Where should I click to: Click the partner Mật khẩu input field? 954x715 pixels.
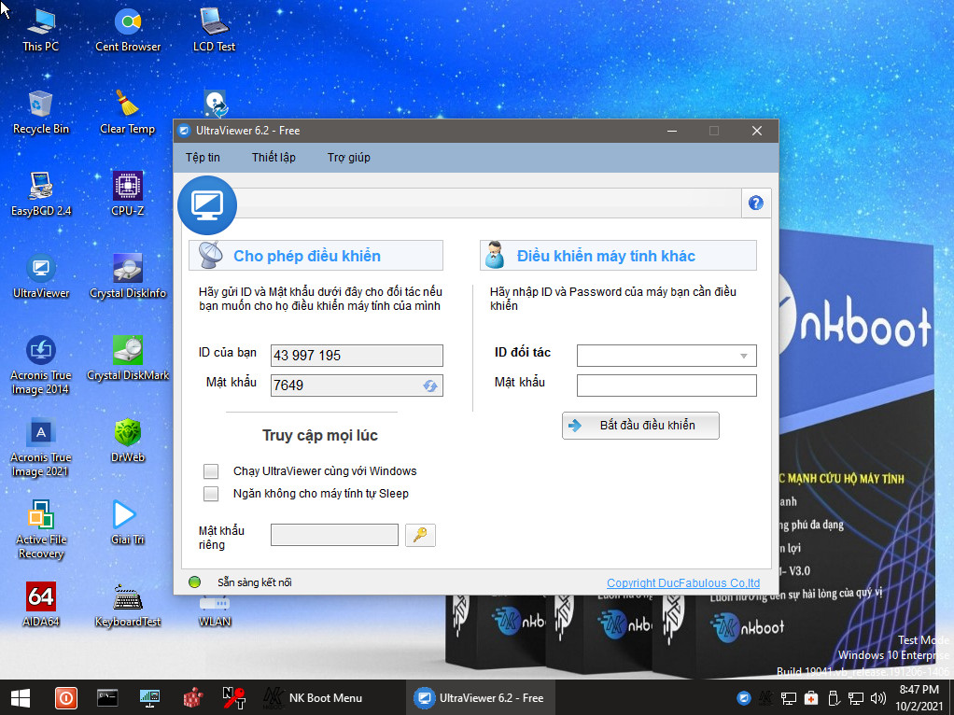pos(666,386)
